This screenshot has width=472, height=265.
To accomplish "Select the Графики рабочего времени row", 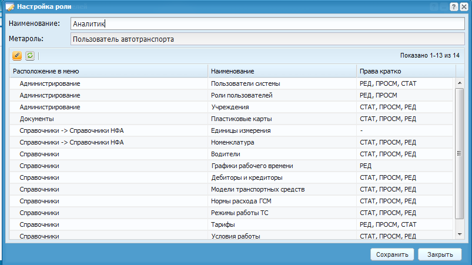I will click(231, 166).
